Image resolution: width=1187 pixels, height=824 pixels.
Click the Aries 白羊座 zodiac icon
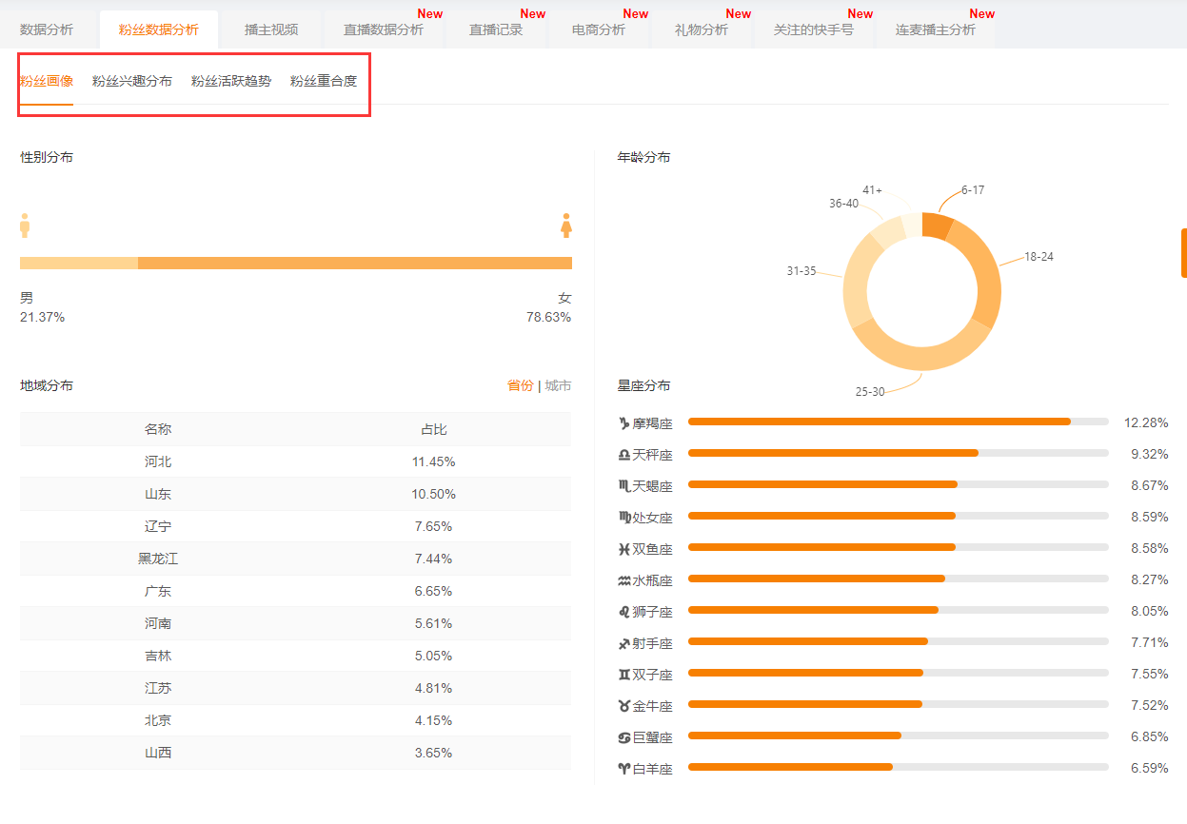click(x=624, y=769)
